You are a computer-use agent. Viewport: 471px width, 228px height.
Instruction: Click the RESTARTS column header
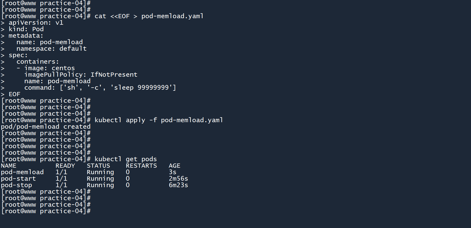tap(141, 166)
